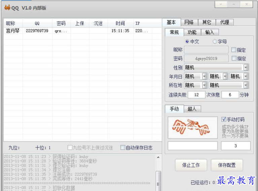Image resolution: width=258 pixels, height=191 pixels.
Task: Click the 连续失败 count field showing 12
Action: 196,95
